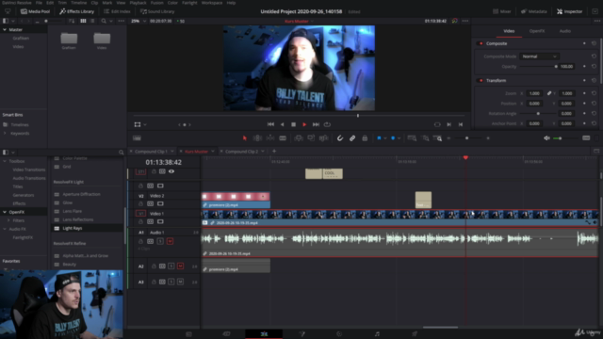Toggle the Position Lock padlock icon
This screenshot has height=339, width=603.
tap(365, 138)
